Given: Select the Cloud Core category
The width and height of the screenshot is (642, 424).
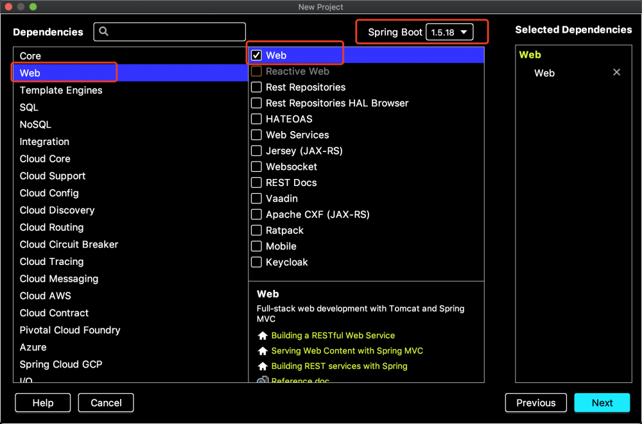Looking at the screenshot, I should click(130, 159).
